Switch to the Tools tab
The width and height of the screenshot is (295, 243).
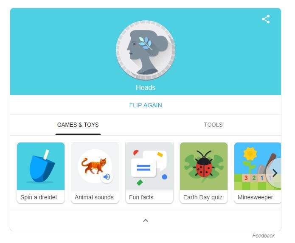214,125
